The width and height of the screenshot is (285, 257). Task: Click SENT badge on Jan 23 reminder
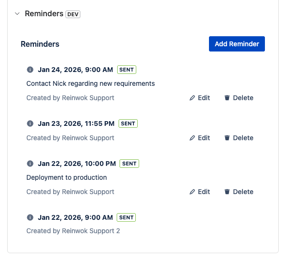128,123
